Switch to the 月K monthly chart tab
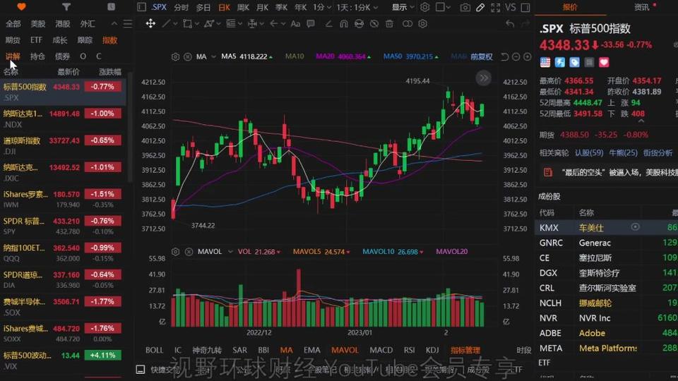The image size is (678, 381). pos(262,7)
